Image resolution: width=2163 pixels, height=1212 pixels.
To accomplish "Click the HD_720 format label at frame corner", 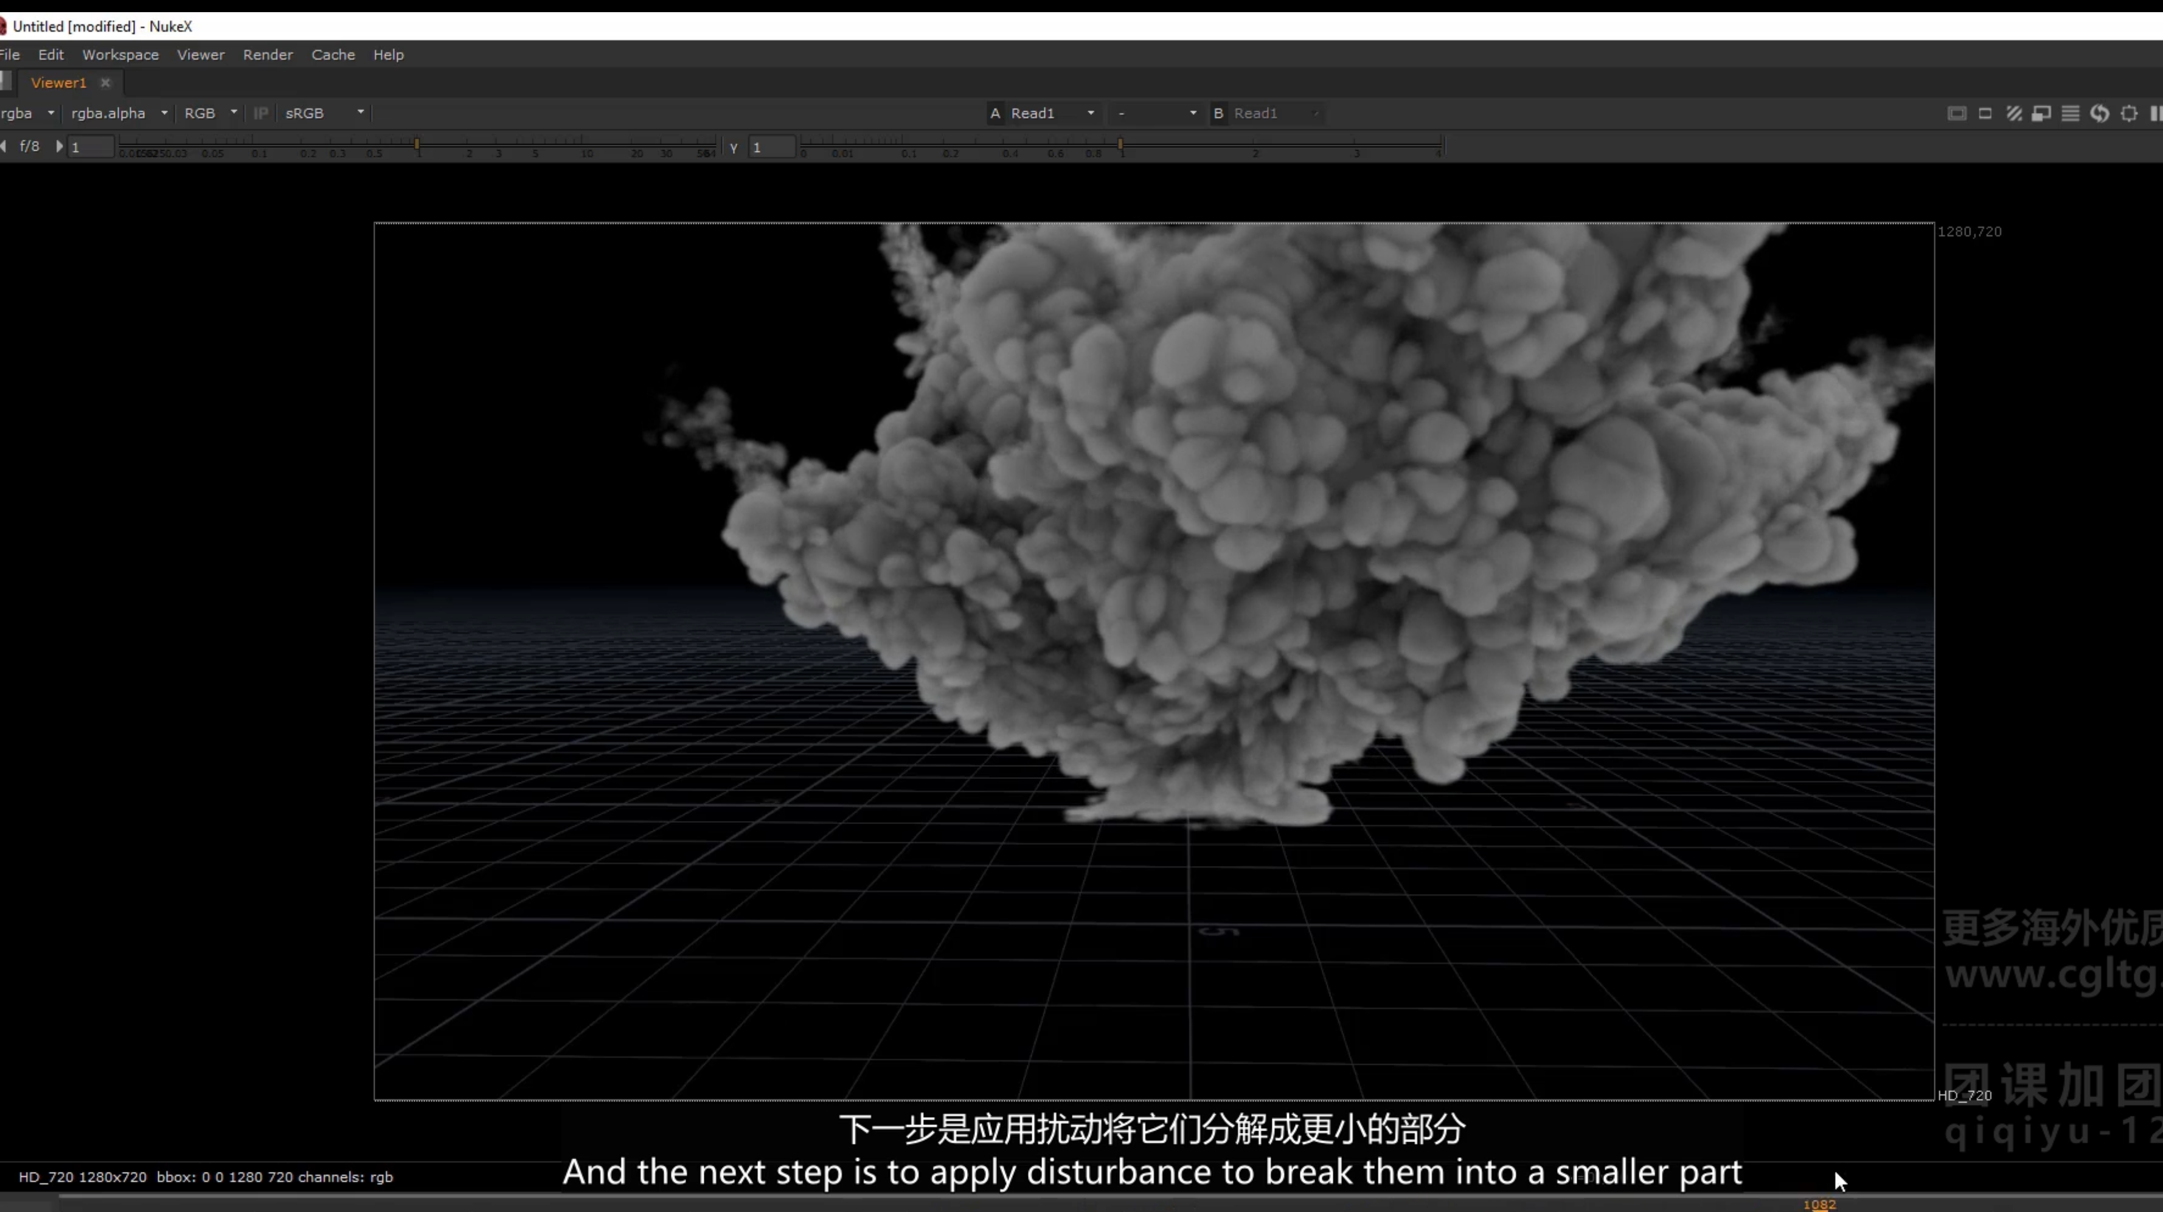I will 1964,1095.
